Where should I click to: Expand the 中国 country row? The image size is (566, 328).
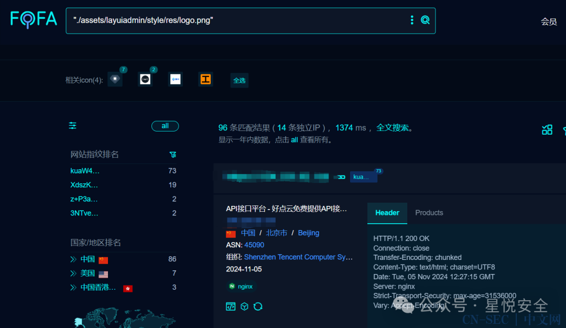click(x=73, y=259)
